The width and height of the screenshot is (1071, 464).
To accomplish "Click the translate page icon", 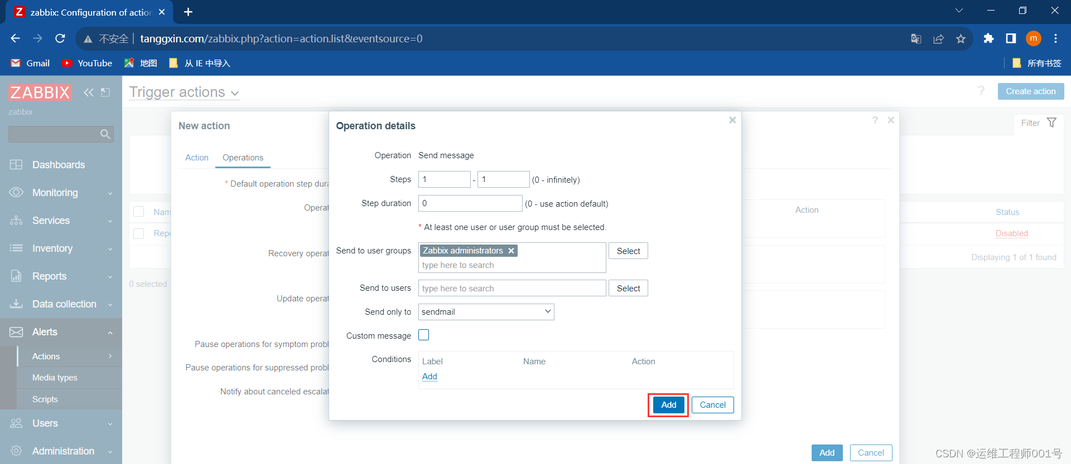I will pos(916,38).
